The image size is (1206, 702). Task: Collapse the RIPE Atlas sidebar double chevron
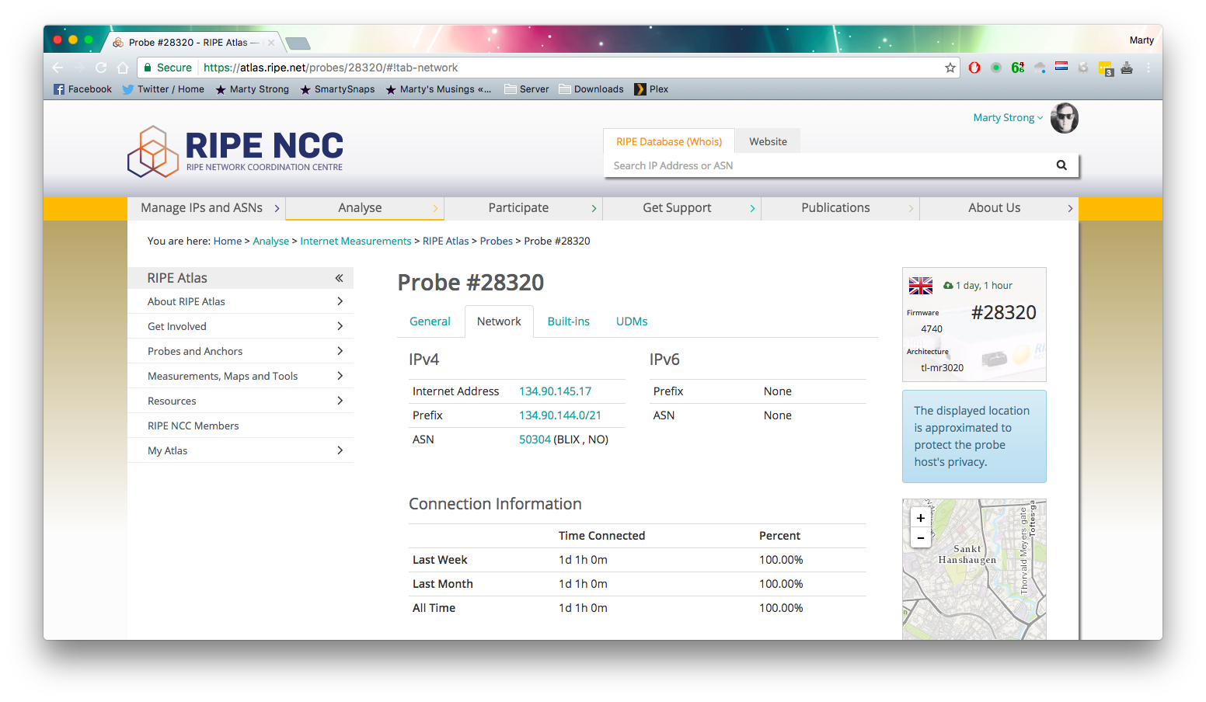click(x=339, y=278)
